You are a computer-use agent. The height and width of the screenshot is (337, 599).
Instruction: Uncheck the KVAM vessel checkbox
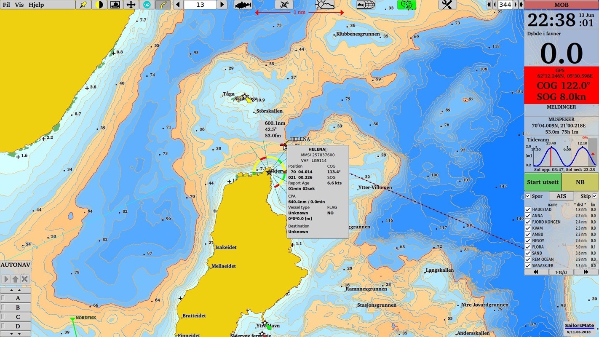pos(528,228)
